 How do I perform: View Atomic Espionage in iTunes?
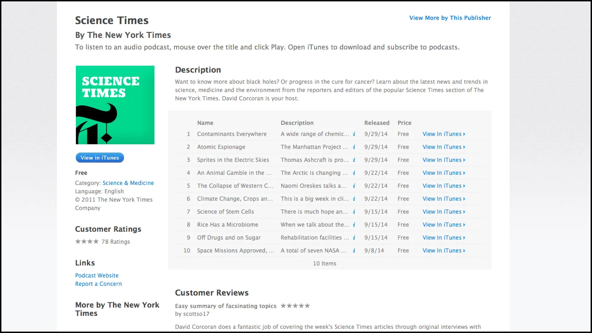(x=444, y=147)
